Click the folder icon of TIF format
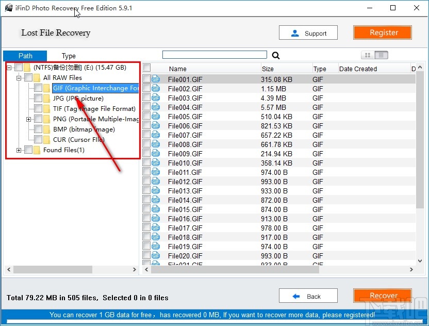The height and width of the screenshot is (326, 429). pos(46,109)
